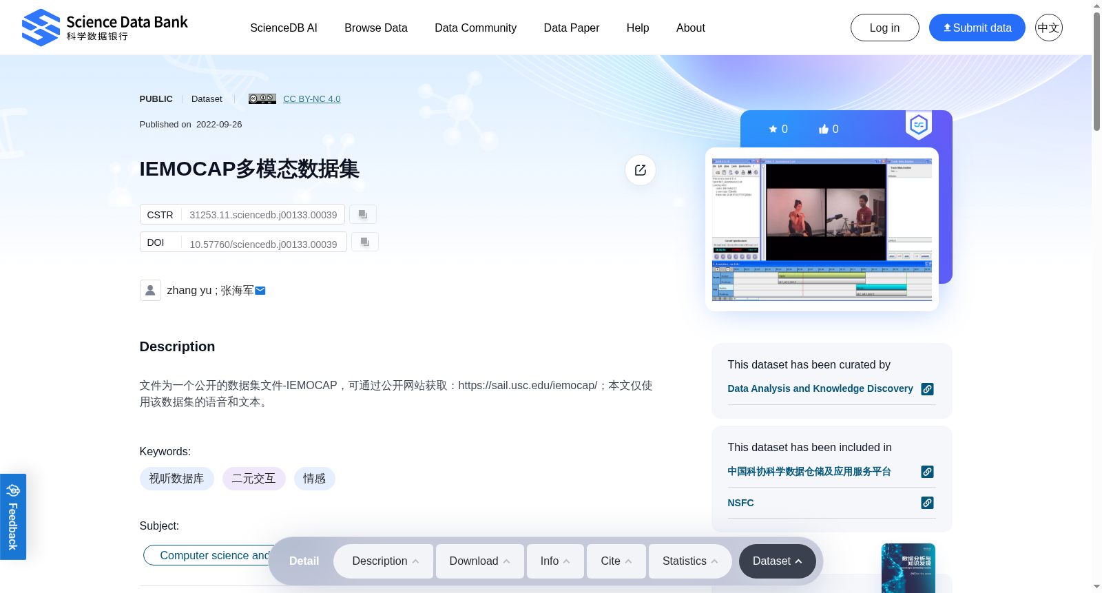Click the Log in button
This screenshot has height=593, width=1102.
pos(885,28)
